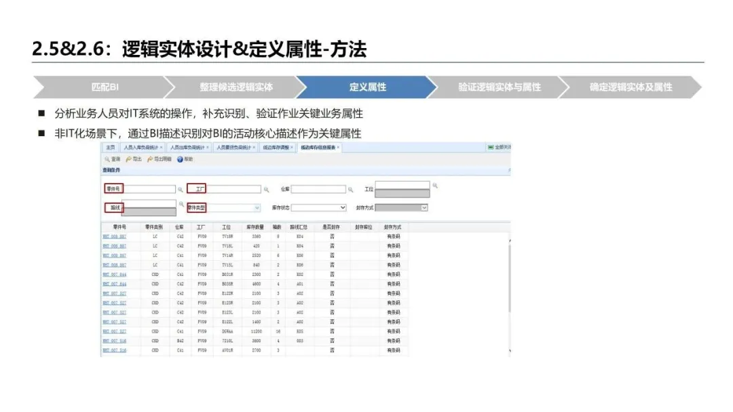Viewport: 733px width, 412px height.
Task: Click magnifier lookup icon beside 零件号 field
Action: [x=181, y=190]
